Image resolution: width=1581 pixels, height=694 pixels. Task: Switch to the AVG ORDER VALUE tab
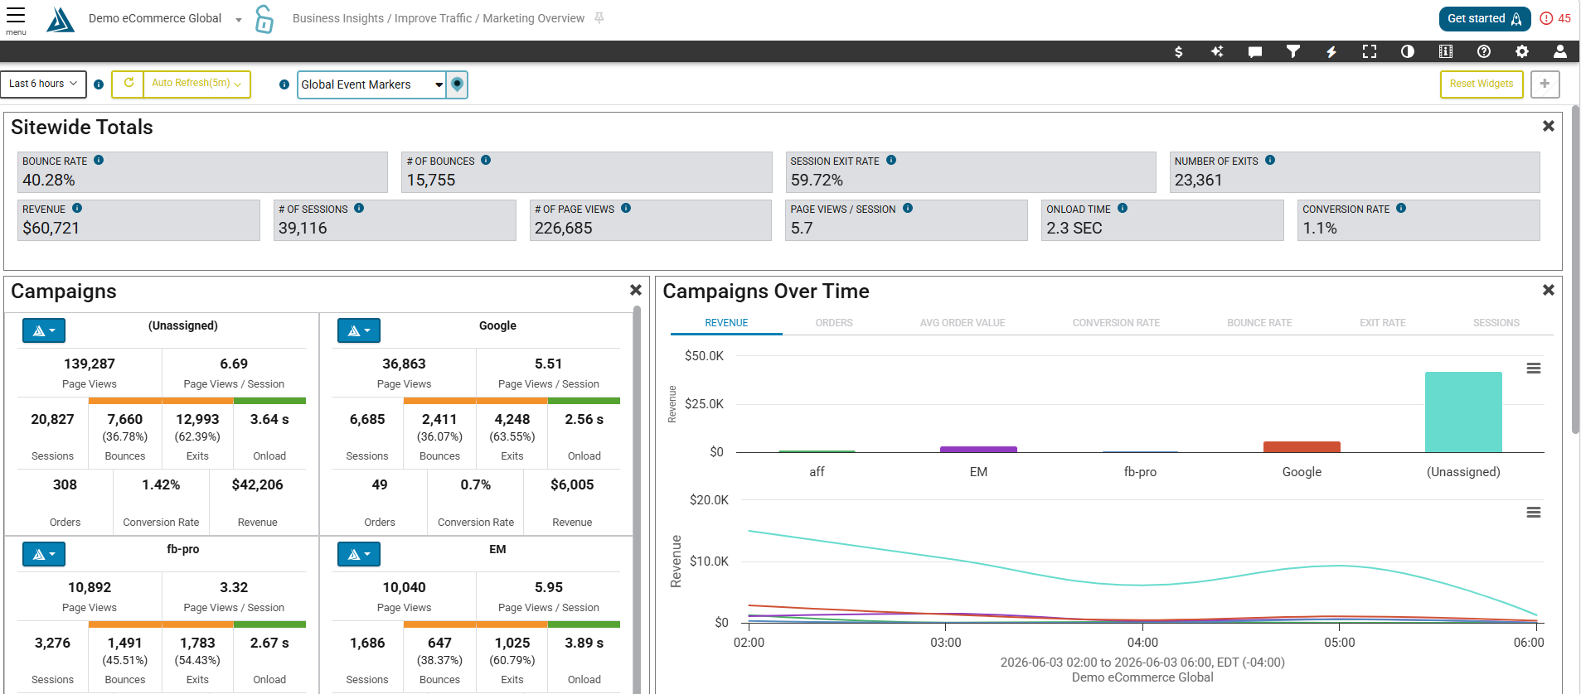tap(963, 323)
